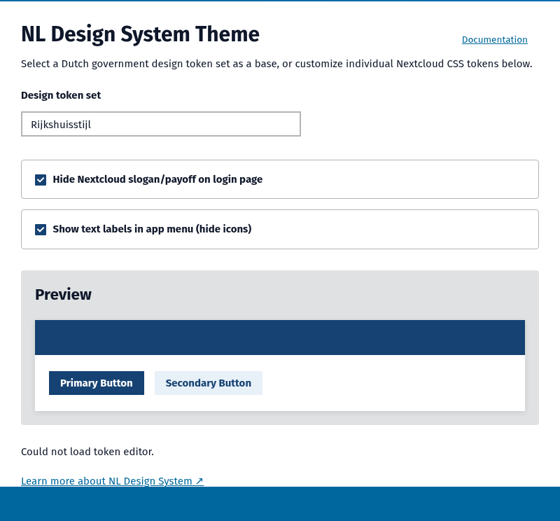
Task: Click the dark blue preview header bar
Action: click(279, 338)
